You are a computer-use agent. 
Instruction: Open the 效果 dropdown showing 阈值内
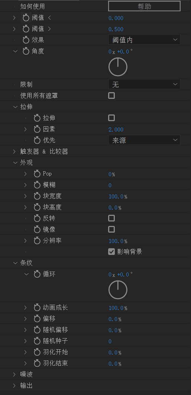[x=145, y=40]
